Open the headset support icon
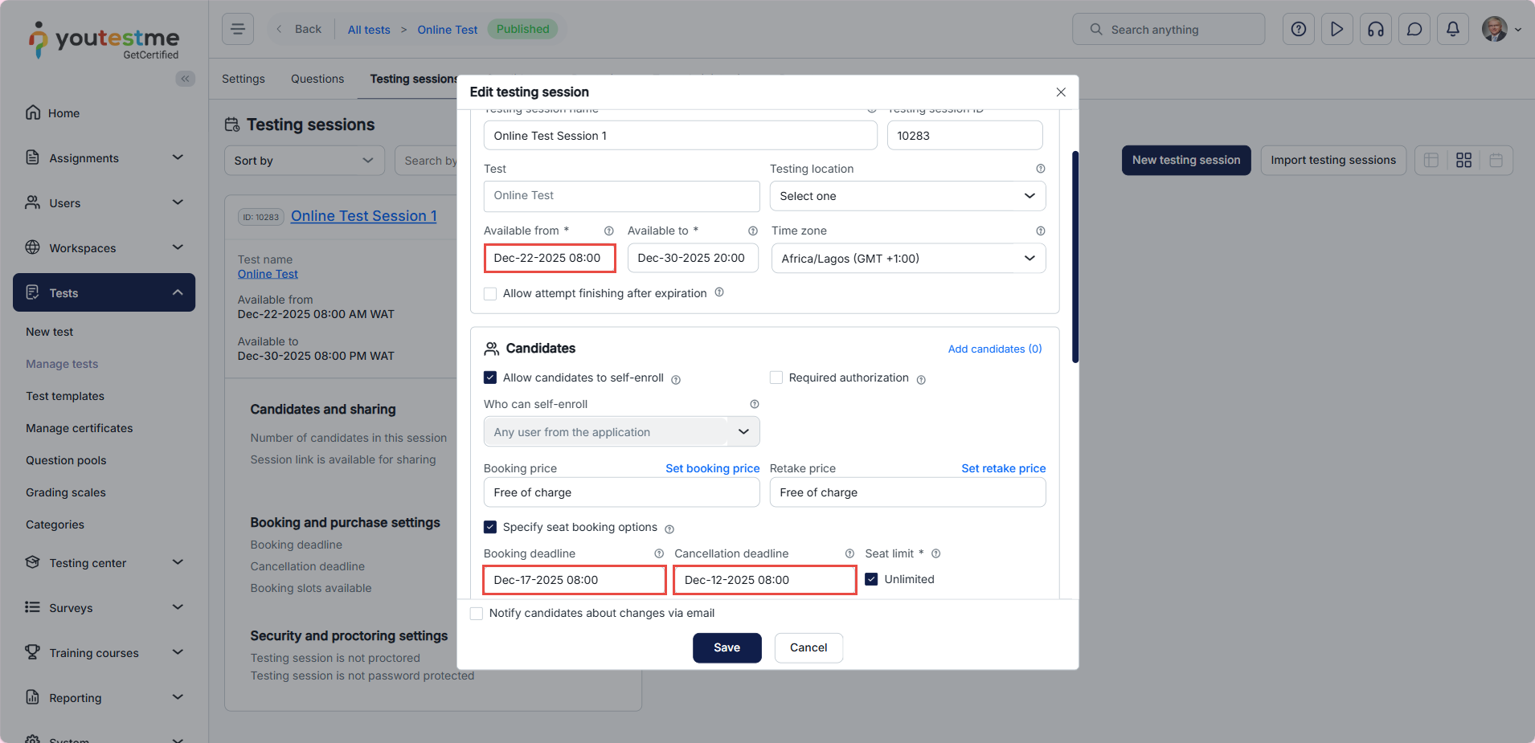This screenshot has width=1535, height=743. tap(1375, 30)
